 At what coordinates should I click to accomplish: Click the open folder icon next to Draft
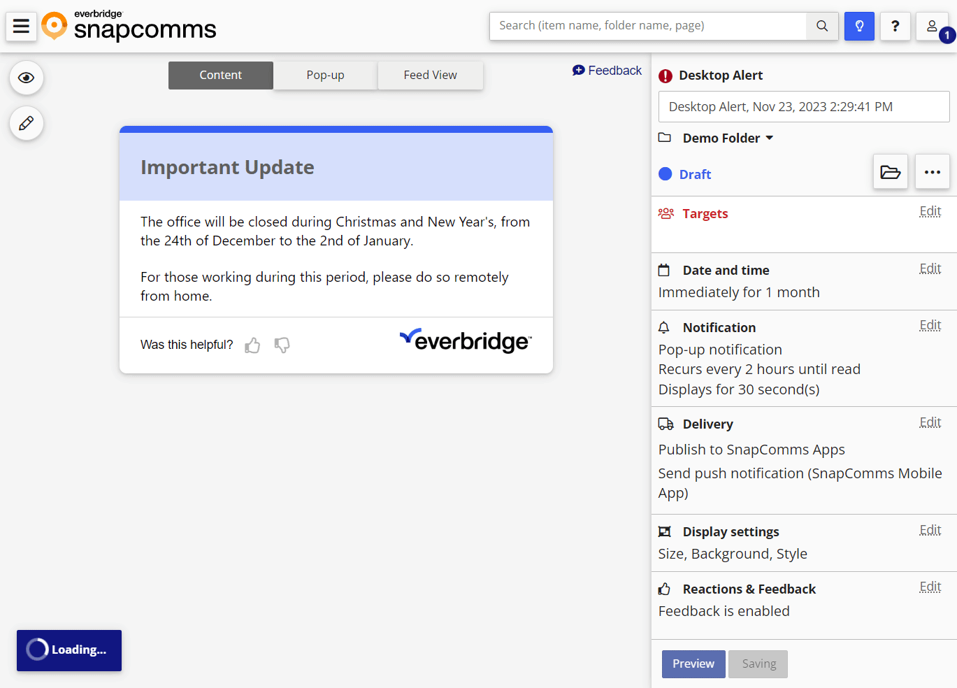tap(890, 171)
